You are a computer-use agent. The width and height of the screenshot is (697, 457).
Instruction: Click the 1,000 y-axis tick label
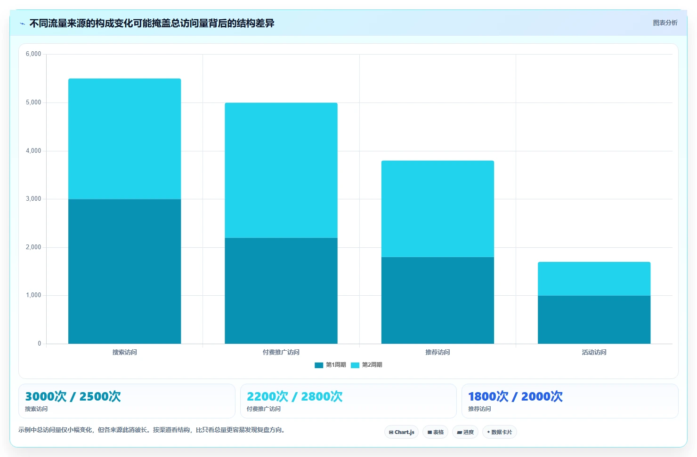point(33,295)
